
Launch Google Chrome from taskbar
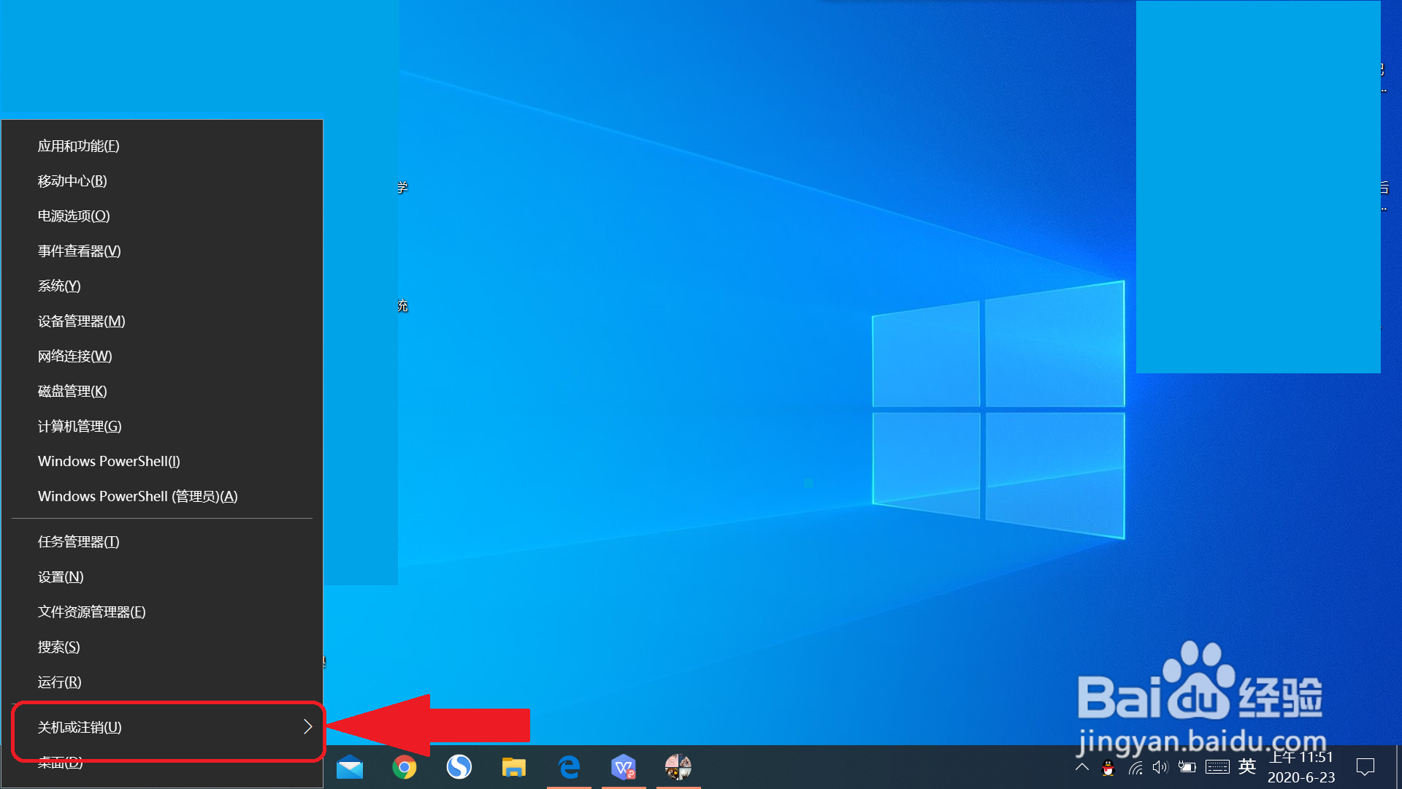[x=405, y=767]
